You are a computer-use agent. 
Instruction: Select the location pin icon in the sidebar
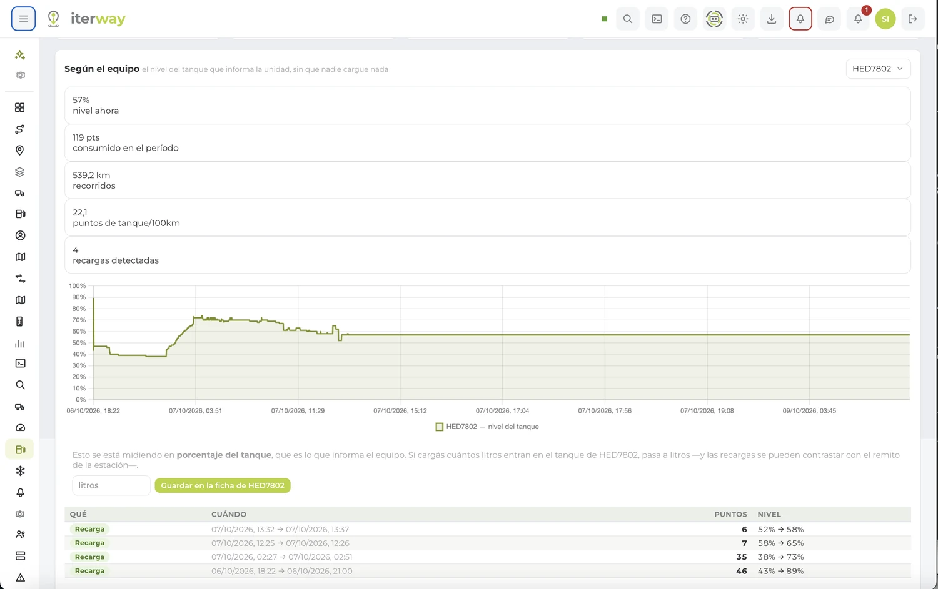point(20,151)
